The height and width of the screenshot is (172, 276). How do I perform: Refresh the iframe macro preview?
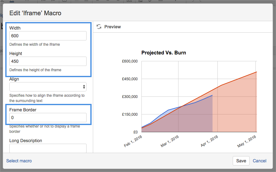99,27
